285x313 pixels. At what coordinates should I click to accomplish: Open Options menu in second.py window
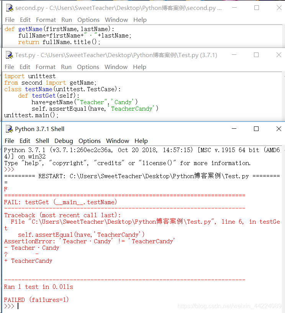88,20
